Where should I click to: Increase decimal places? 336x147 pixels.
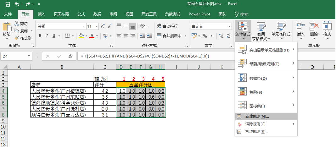point(221,36)
